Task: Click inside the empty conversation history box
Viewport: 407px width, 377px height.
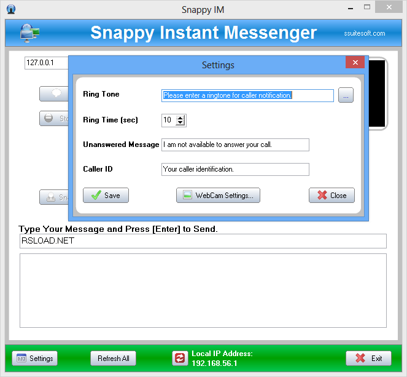Action: click(203, 290)
